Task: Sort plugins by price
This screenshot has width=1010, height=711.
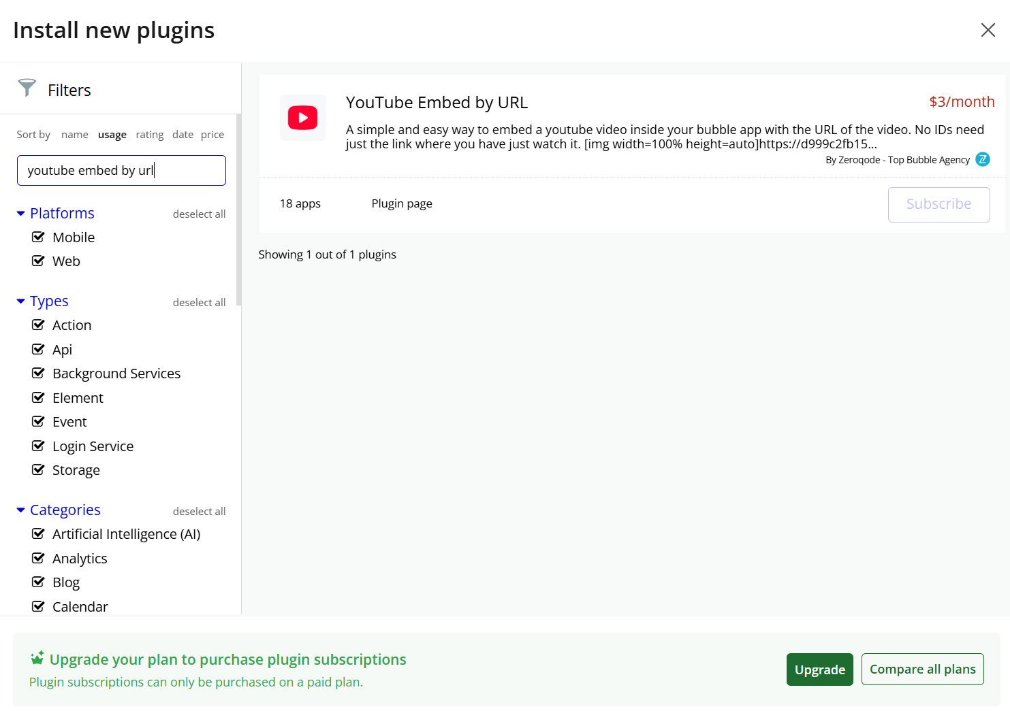Action: (212, 135)
